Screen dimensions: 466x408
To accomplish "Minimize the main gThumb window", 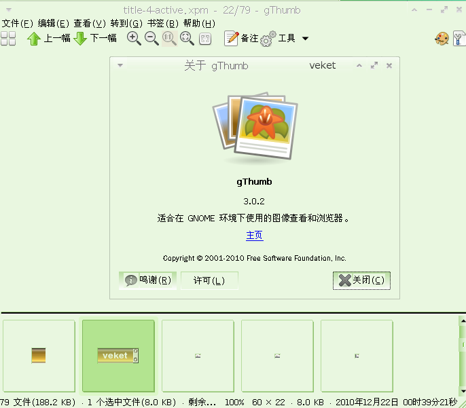I will (429, 10).
